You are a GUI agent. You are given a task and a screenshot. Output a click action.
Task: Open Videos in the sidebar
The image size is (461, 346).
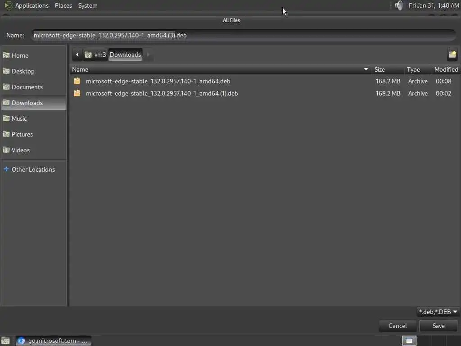33,150
